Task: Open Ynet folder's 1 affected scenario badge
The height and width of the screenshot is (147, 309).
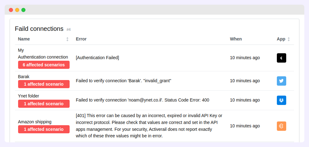Action: click(x=44, y=104)
